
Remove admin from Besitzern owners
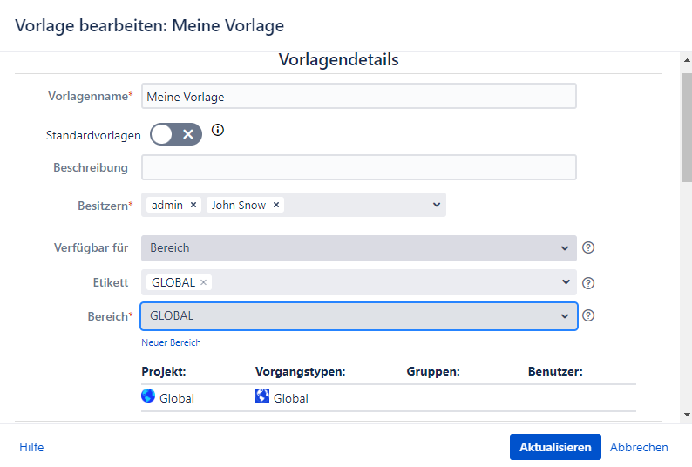click(193, 205)
